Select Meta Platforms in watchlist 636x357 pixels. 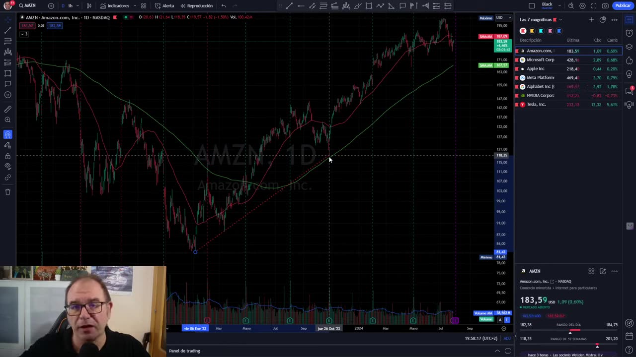click(568, 78)
